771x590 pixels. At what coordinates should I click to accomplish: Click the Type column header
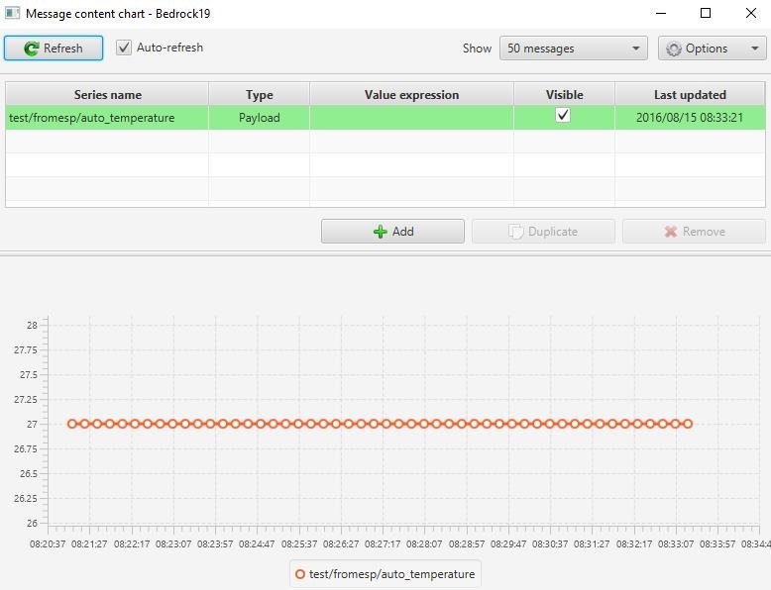pyautogui.click(x=259, y=95)
